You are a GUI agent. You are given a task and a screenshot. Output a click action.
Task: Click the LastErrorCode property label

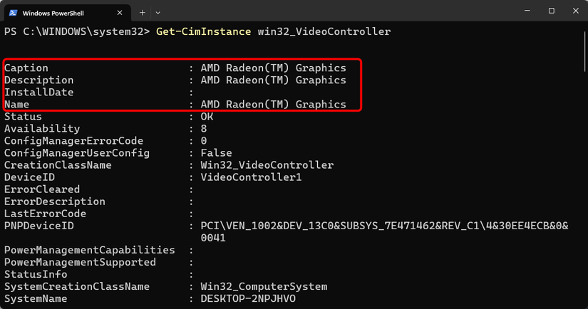(x=45, y=214)
